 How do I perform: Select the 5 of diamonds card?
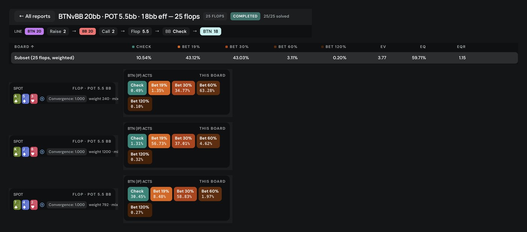[x=25, y=99]
